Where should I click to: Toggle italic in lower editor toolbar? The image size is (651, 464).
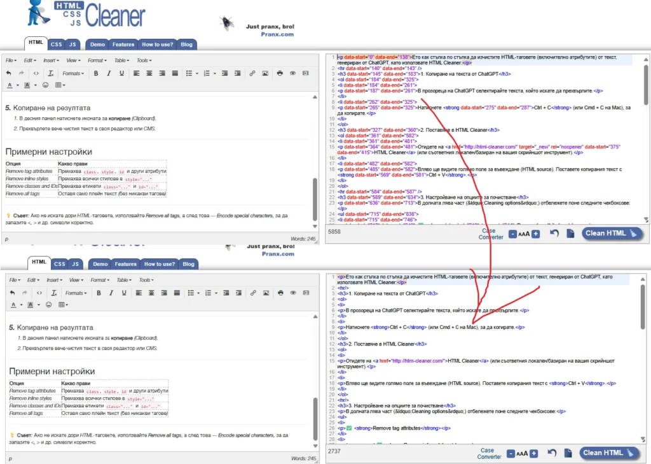(x=111, y=293)
